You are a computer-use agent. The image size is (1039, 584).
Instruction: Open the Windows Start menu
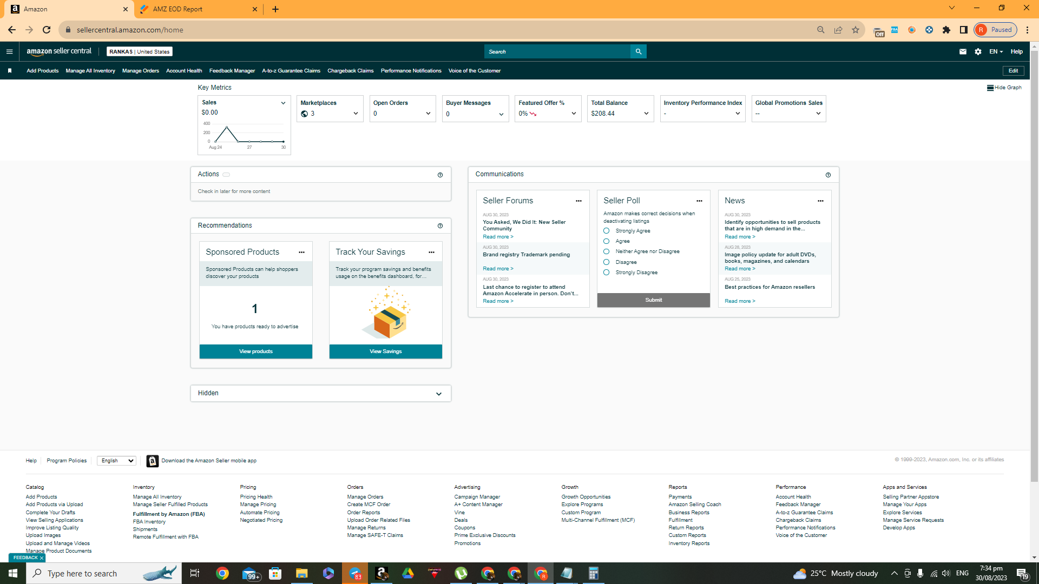point(13,573)
